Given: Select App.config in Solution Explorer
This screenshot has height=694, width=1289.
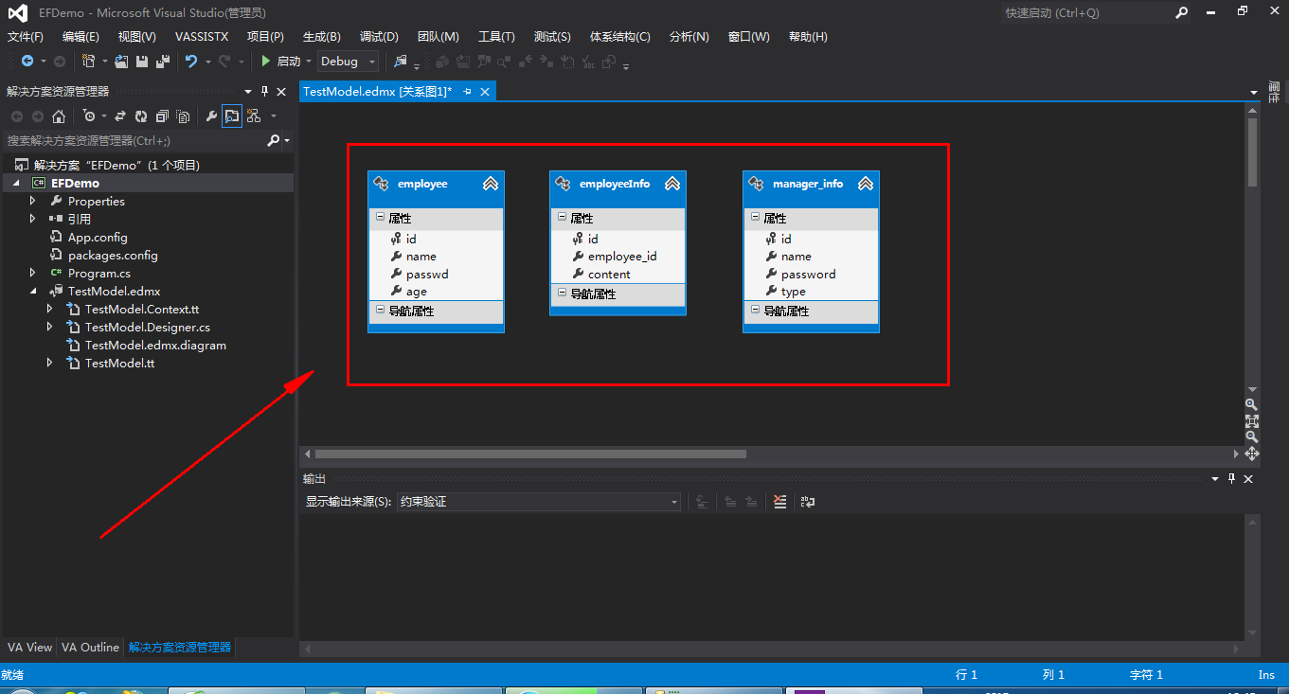Looking at the screenshot, I should [98, 237].
